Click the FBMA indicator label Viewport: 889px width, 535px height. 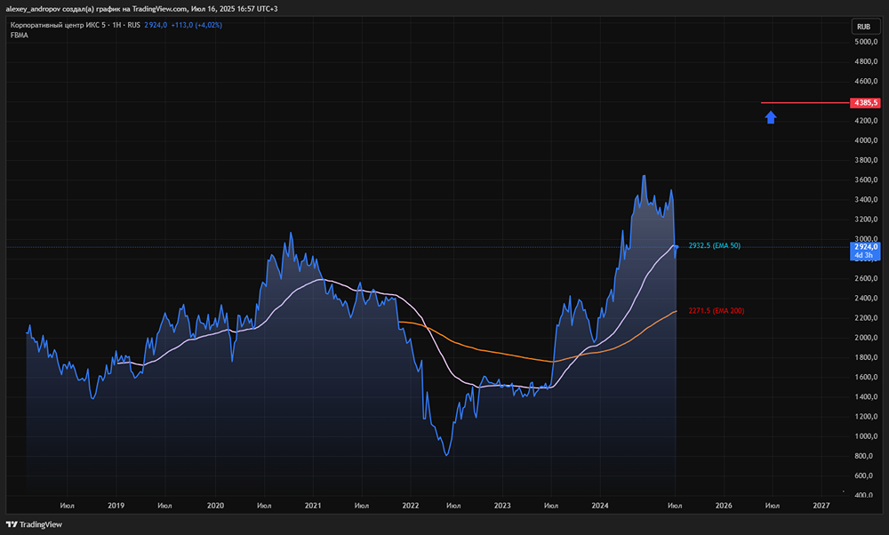coord(19,35)
